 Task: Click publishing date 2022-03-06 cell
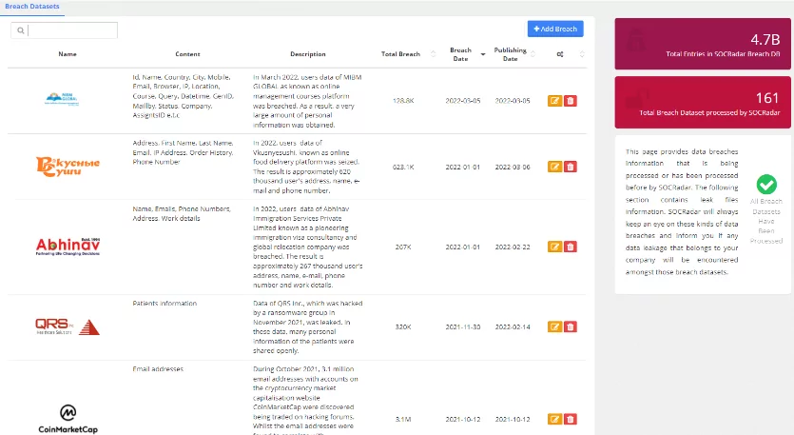513,167
